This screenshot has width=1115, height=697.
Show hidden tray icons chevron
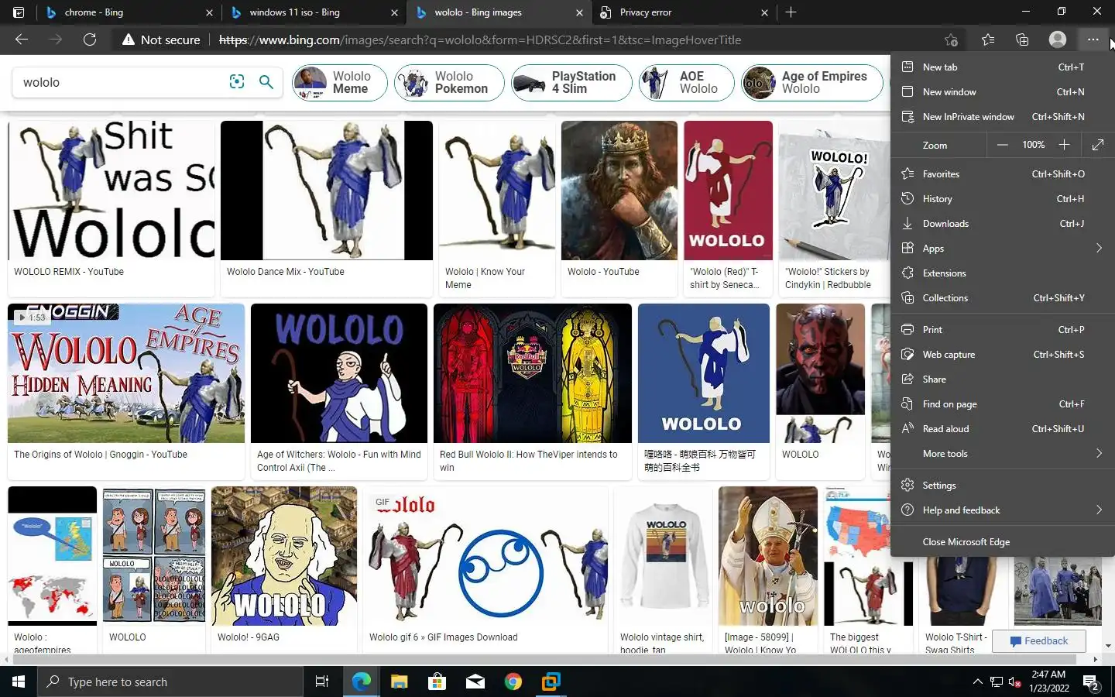click(977, 682)
